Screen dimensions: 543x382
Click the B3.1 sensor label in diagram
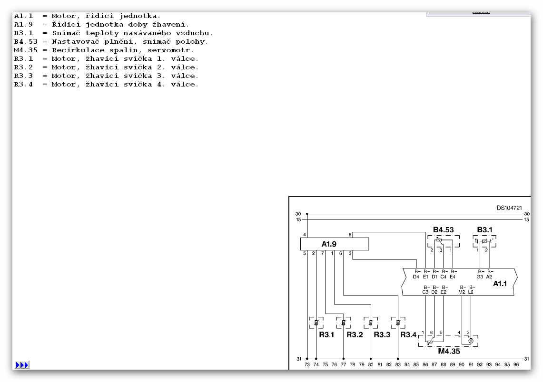click(x=484, y=230)
